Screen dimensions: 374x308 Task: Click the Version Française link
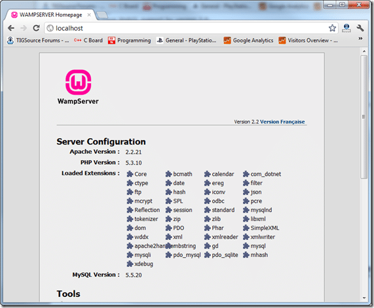click(282, 122)
